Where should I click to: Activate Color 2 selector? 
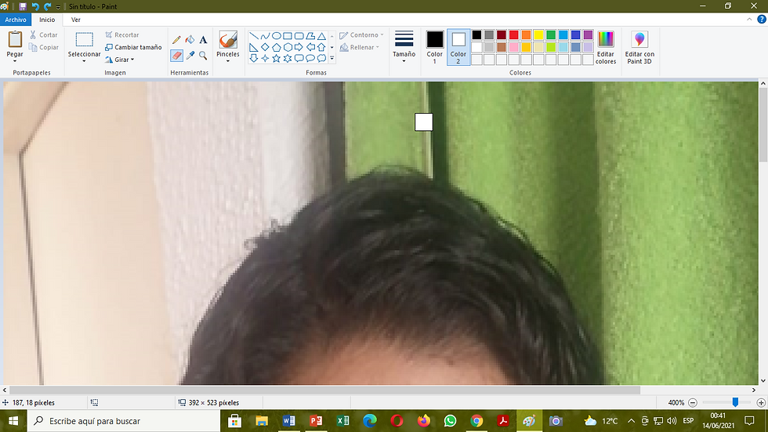pos(458,47)
